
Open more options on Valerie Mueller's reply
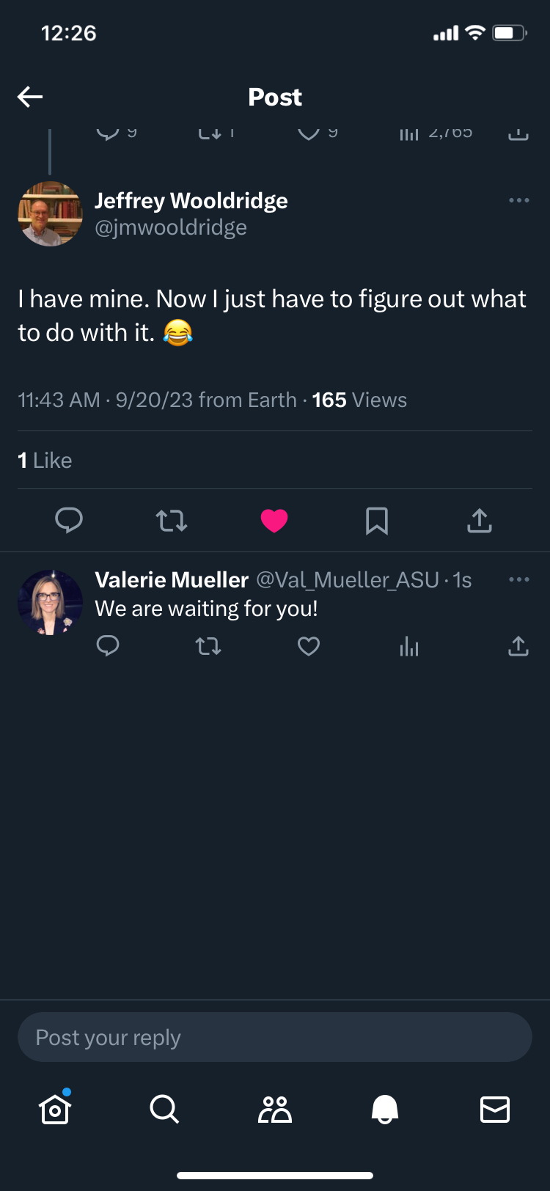click(518, 579)
